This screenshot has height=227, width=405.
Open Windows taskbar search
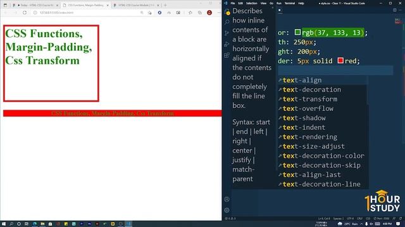(x=11, y=224)
